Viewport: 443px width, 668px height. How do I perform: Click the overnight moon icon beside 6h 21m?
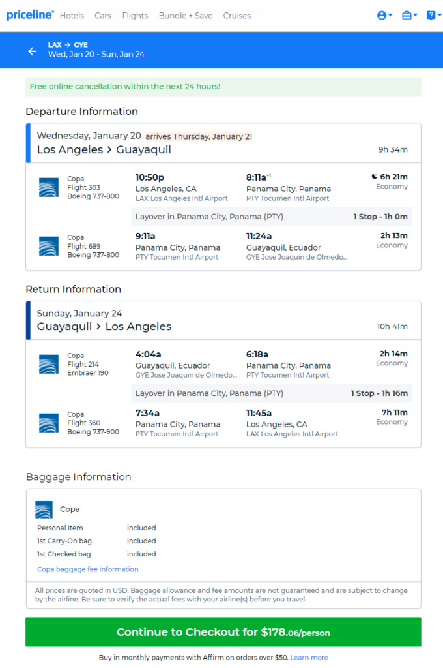pos(374,176)
